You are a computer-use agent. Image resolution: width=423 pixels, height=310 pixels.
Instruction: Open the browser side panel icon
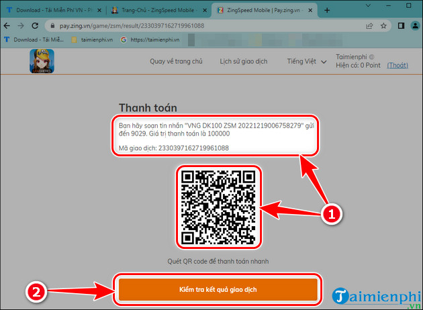[401, 26]
